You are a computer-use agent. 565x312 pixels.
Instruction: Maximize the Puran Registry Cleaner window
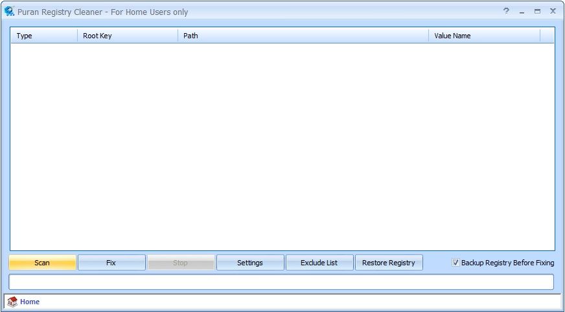click(x=537, y=12)
